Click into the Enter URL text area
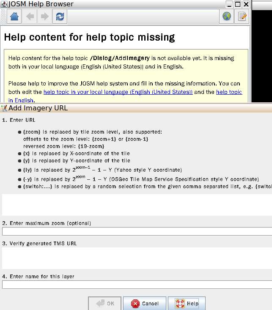The height and width of the screenshot is (310, 272). pos(135,205)
